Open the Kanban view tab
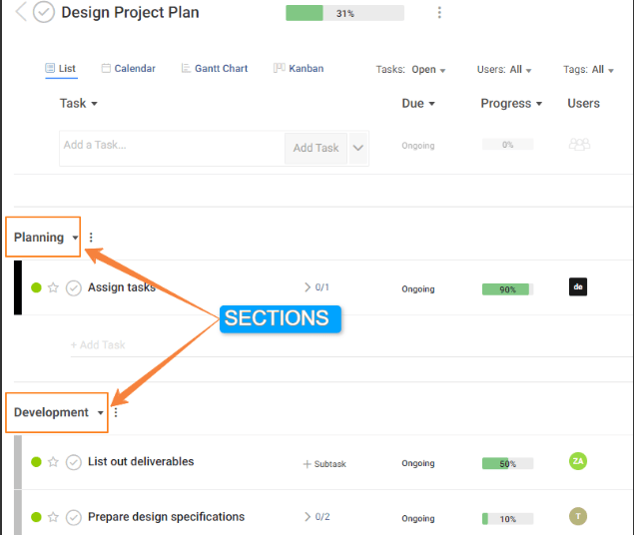The width and height of the screenshot is (634, 535). pos(299,68)
